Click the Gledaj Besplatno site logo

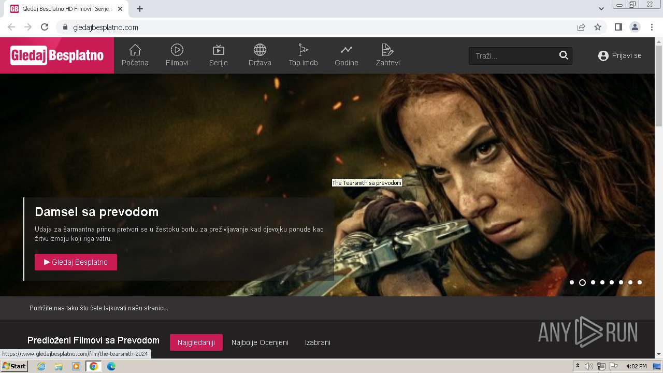57,55
